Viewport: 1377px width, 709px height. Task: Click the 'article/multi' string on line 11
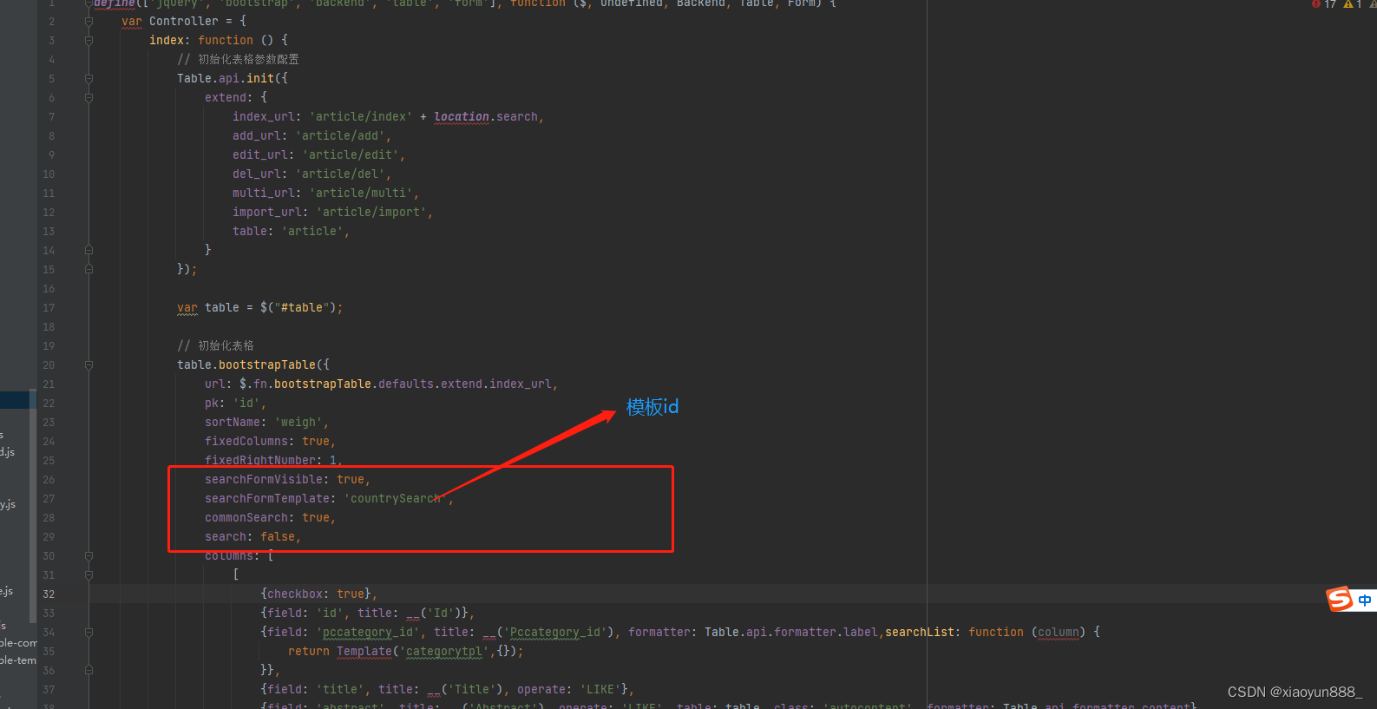pyautogui.click(x=361, y=193)
